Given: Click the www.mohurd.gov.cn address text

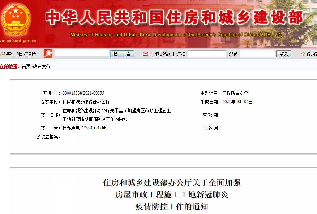Looking at the screenshot, I should click(18, 41).
